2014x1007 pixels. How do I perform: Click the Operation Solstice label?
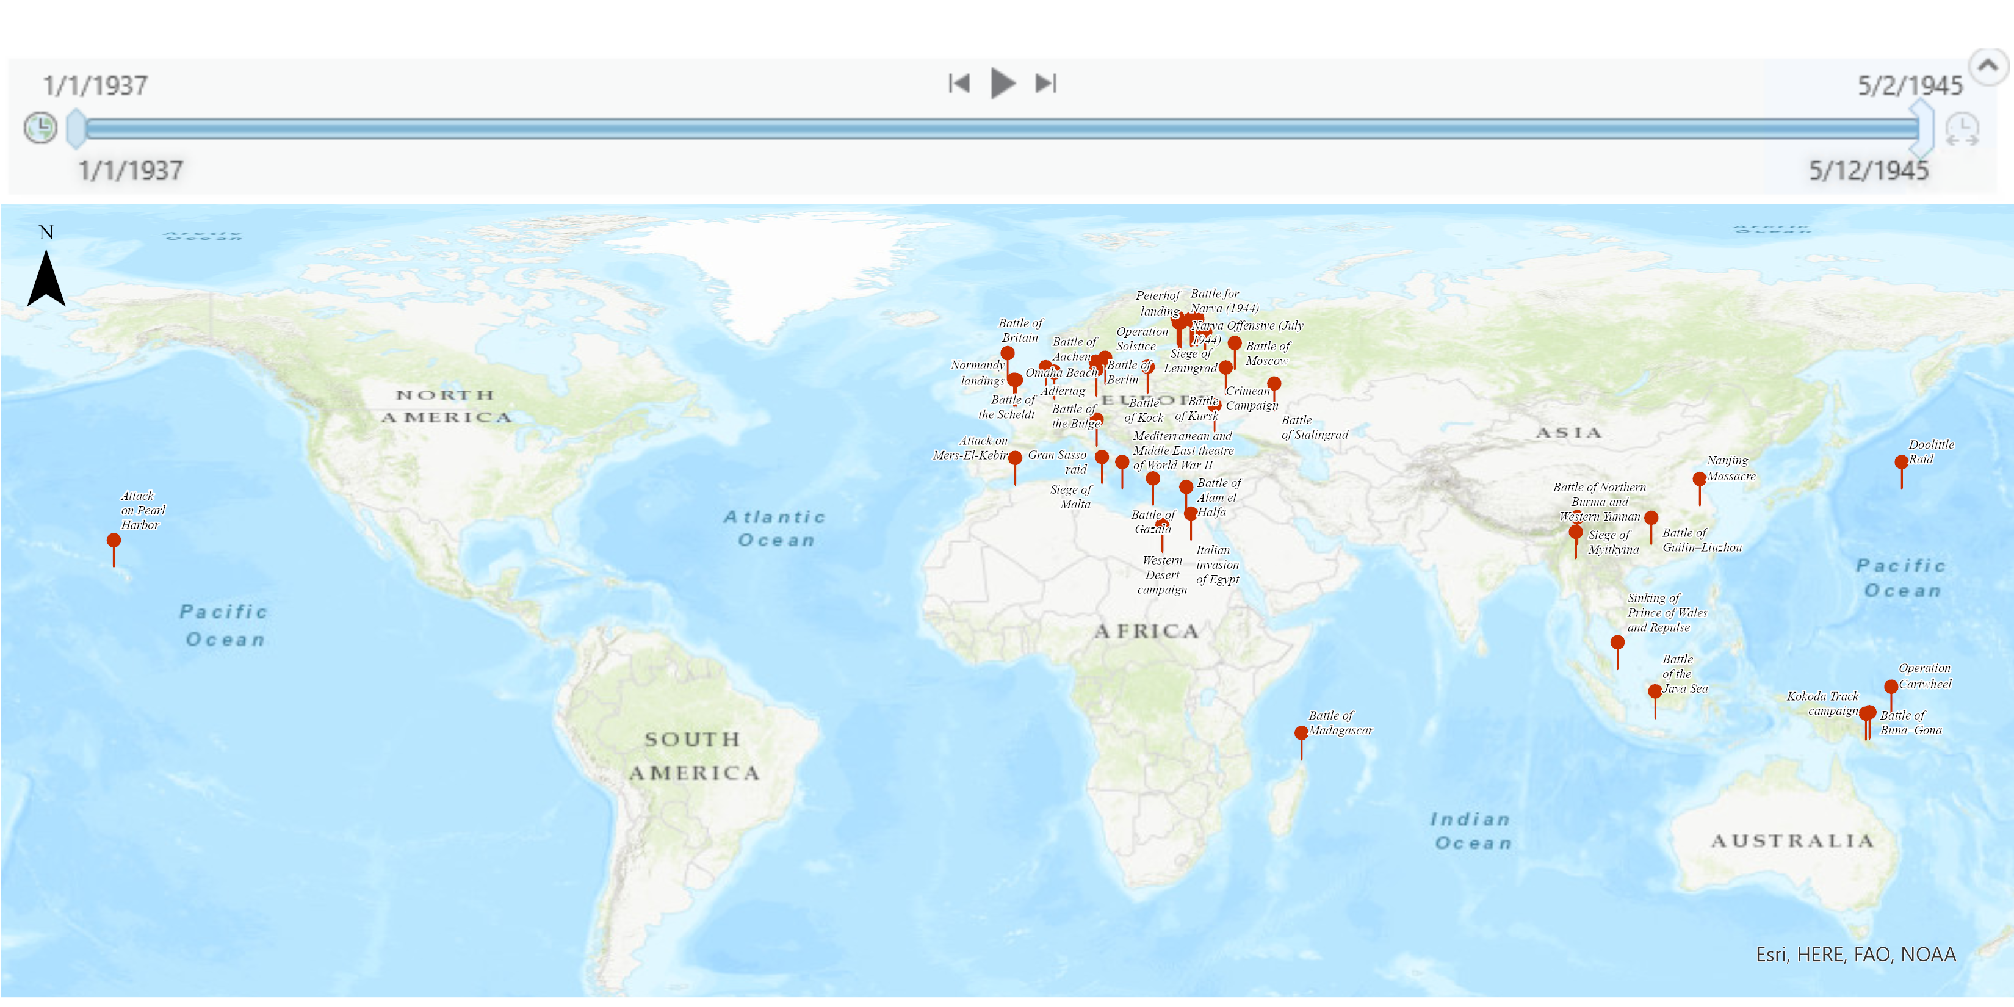click(x=1141, y=339)
